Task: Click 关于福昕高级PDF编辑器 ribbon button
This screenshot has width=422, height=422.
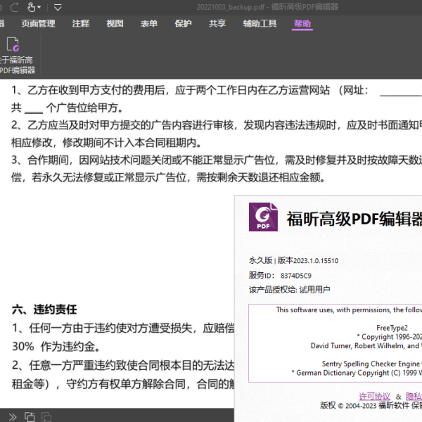Action: [x=17, y=56]
